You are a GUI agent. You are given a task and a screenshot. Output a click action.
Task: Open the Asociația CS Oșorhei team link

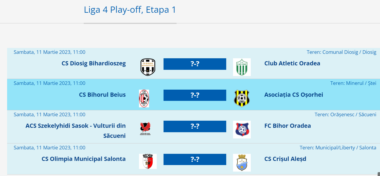(294, 95)
